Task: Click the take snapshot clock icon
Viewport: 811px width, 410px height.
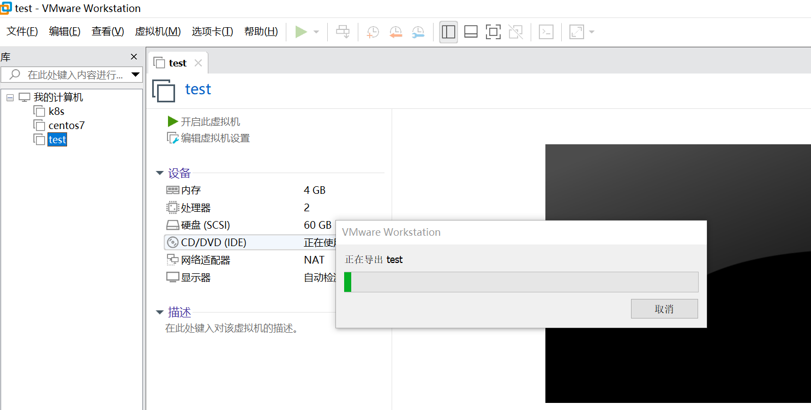Action: pyautogui.click(x=373, y=32)
